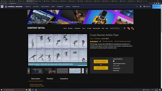
Task: Click Write a Review button
Action: 101,68
